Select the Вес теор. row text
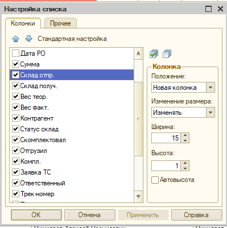 pyautogui.click(x=34, y=97)
